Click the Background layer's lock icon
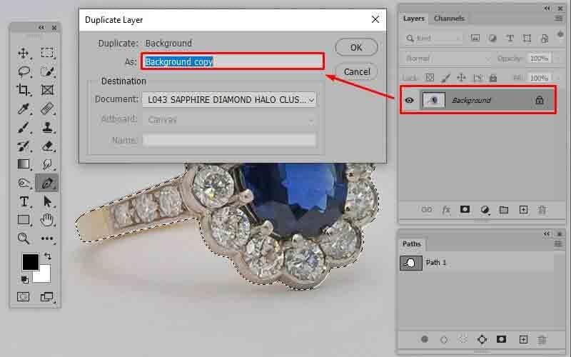Viewport: 571px width, 357px height. [540, 100]
